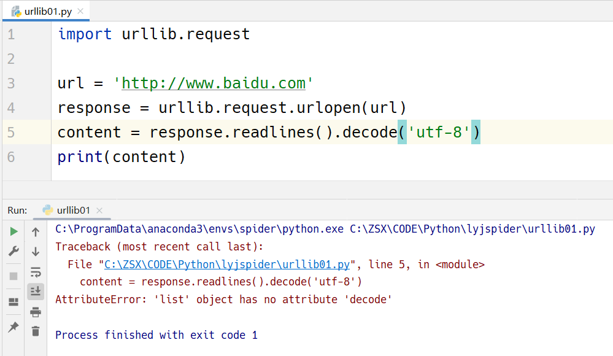The image size is (613, 356).
Task: Print the console output
Action: pyautogui.click(x=36, y=311)
